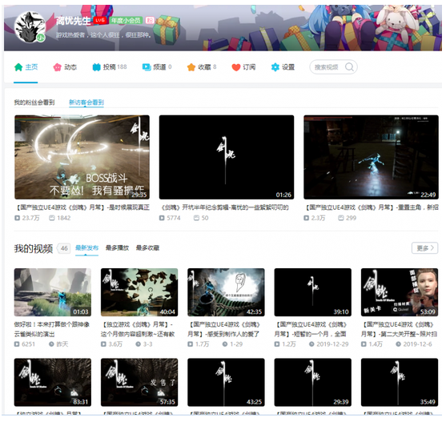Open the 35:49 video thumbnail
The height and width of the screenshot is (422, 446).
(x=400, y=382)
